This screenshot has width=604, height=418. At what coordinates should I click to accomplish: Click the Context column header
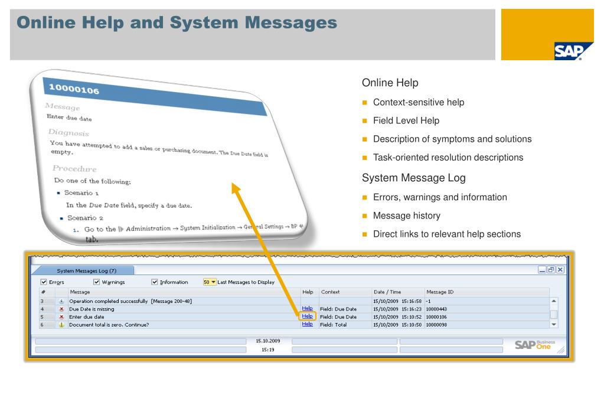tap(345, 292)
